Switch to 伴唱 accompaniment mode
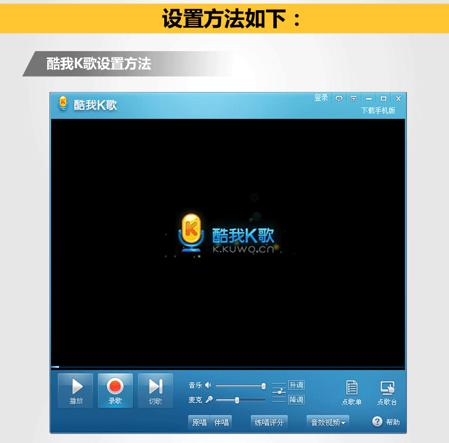This screenshot has height=443, width=449. 221,423
